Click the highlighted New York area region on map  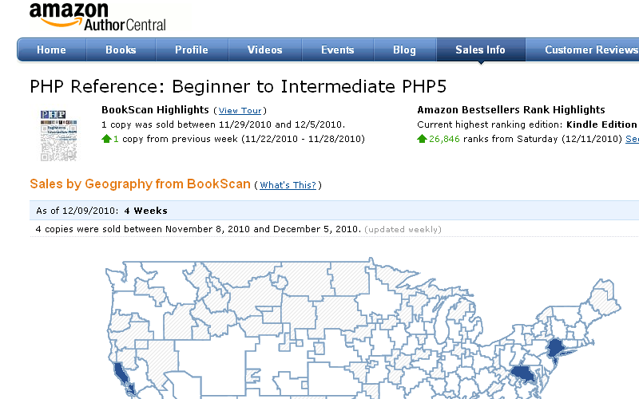point(555,349)
